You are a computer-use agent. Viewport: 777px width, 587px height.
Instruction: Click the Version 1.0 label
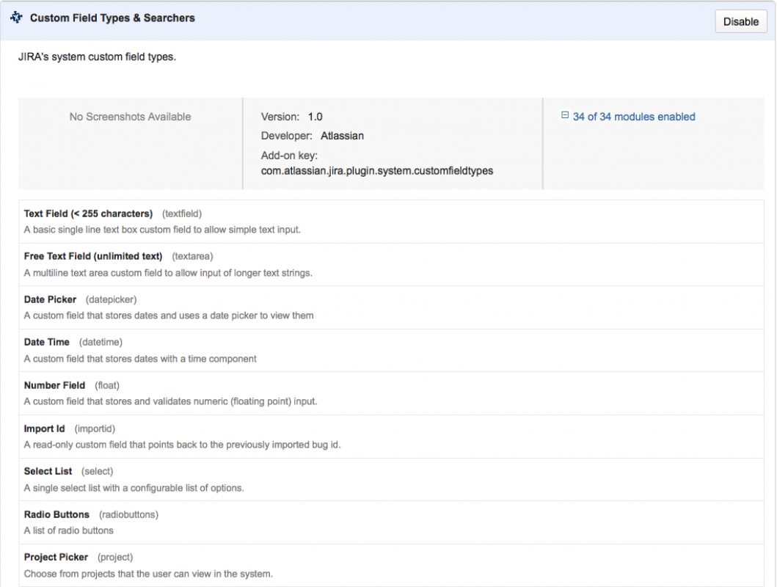tap(291, 117)
